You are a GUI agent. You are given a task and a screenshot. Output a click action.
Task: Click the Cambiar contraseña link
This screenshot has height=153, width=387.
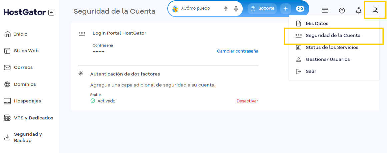(x=237, y=51)
